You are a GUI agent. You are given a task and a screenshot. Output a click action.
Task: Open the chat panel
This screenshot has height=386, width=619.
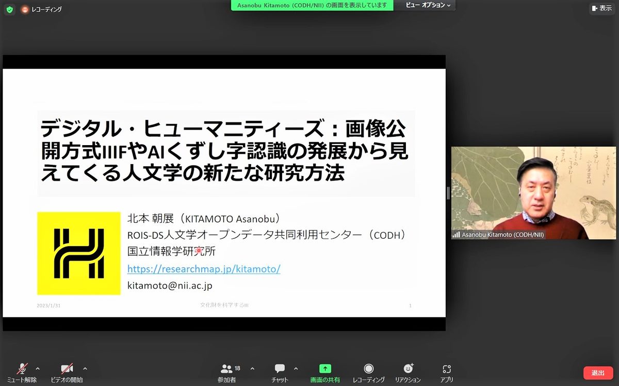pos(280,372)
